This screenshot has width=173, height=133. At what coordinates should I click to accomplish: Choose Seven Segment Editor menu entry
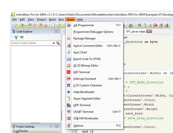(95, 99)
